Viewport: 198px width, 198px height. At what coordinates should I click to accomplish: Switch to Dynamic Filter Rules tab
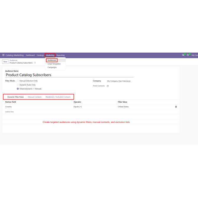pyautogui.click(x=16, y=97)
